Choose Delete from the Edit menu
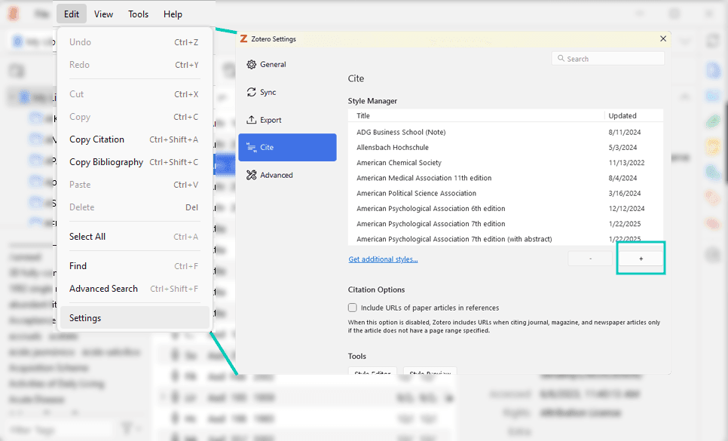This screenshot has width=728, height=441. tap(135, 207)
